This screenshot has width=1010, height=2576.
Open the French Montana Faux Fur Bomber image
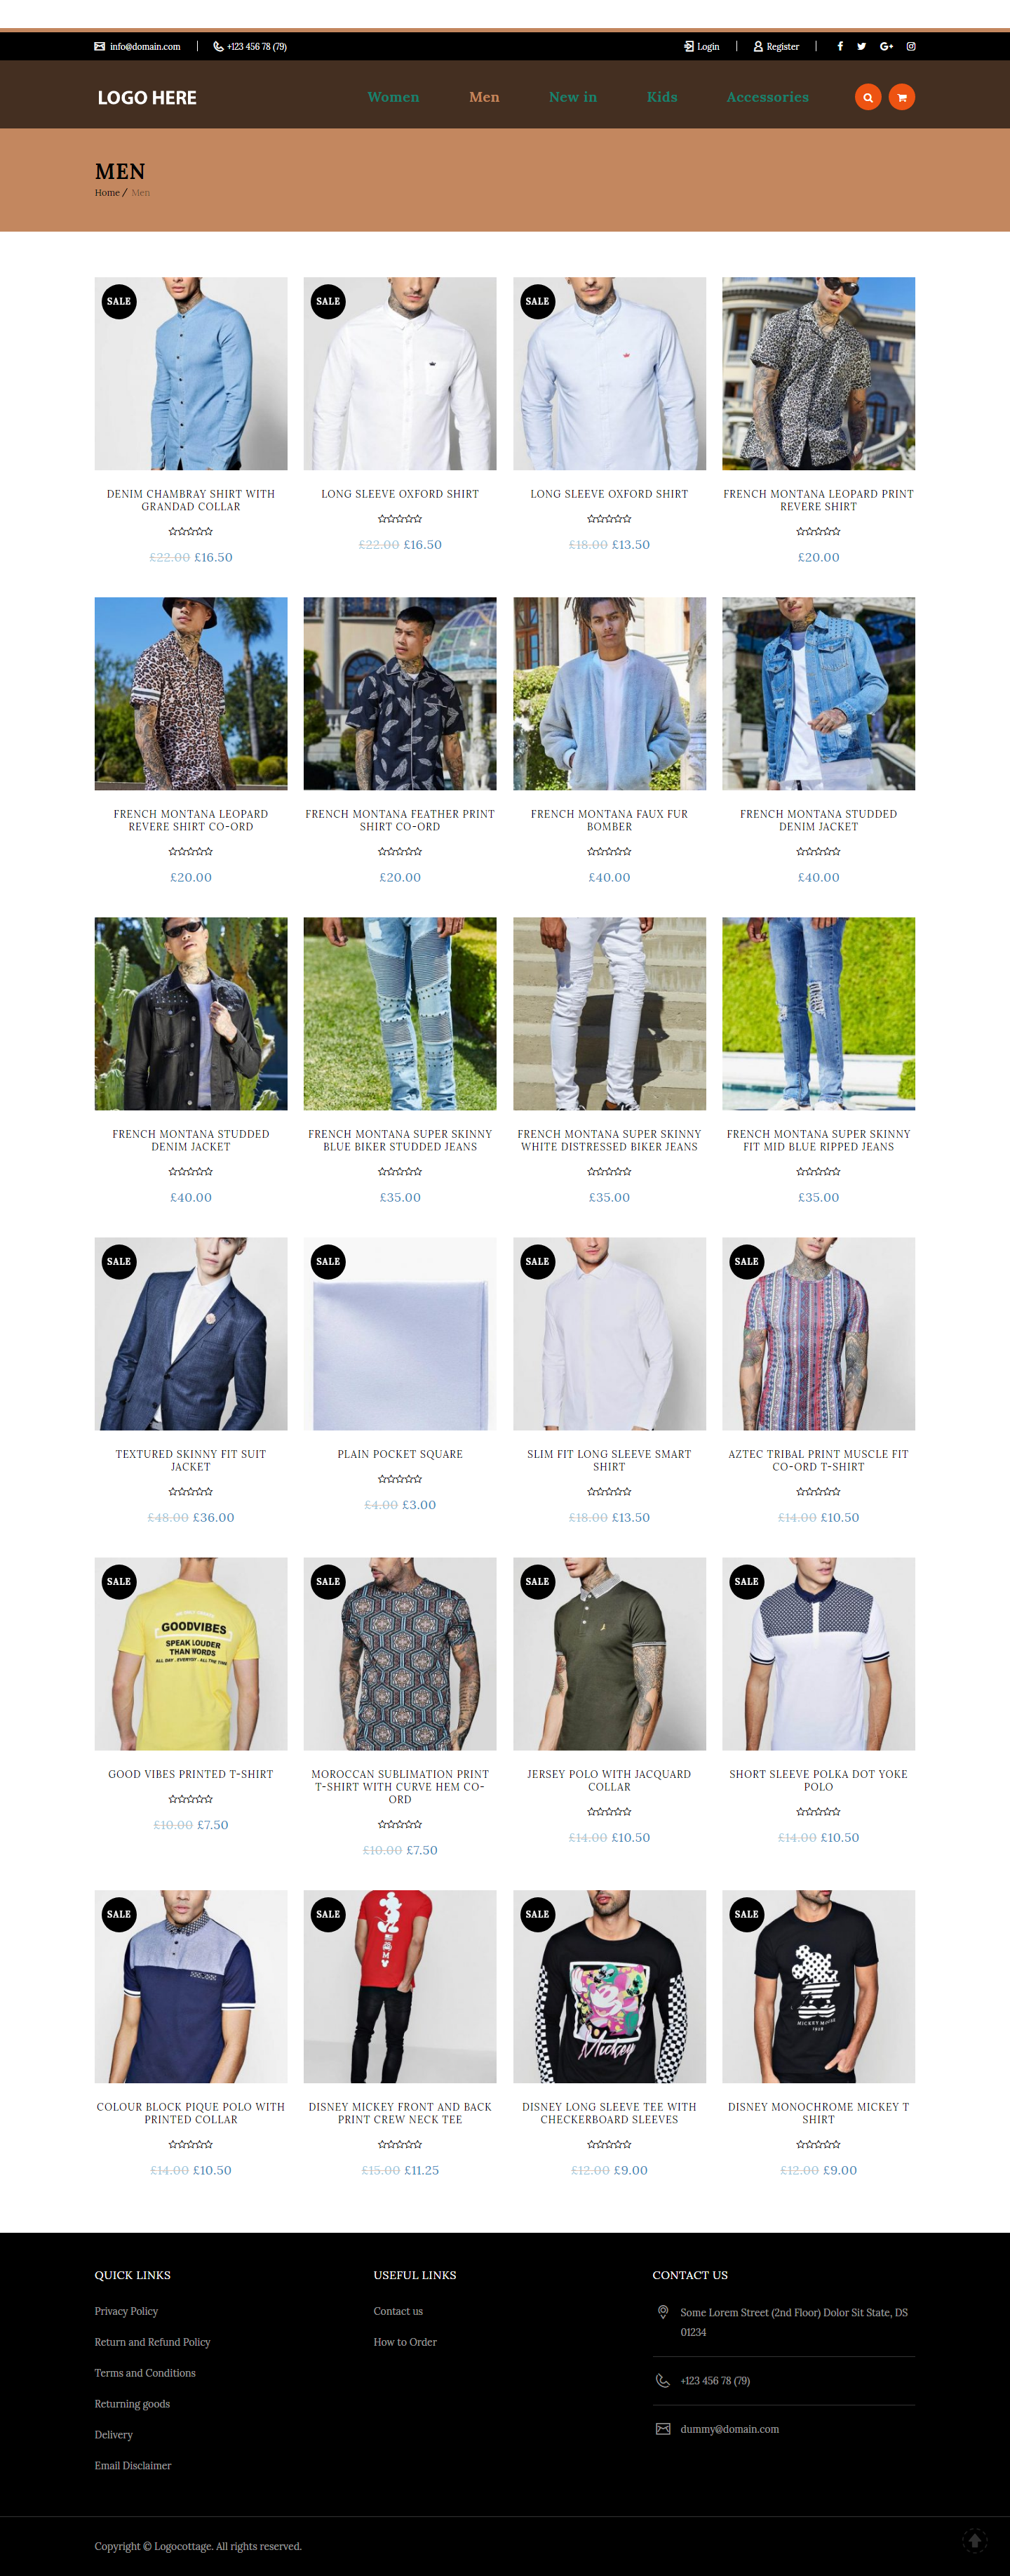pos(610,693)
